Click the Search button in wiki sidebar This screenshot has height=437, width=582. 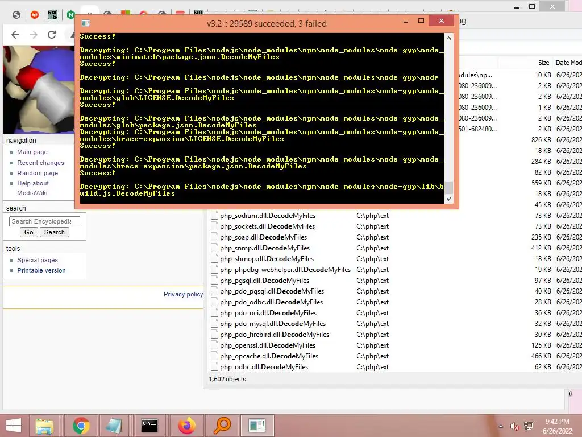[x=55, y=232]
